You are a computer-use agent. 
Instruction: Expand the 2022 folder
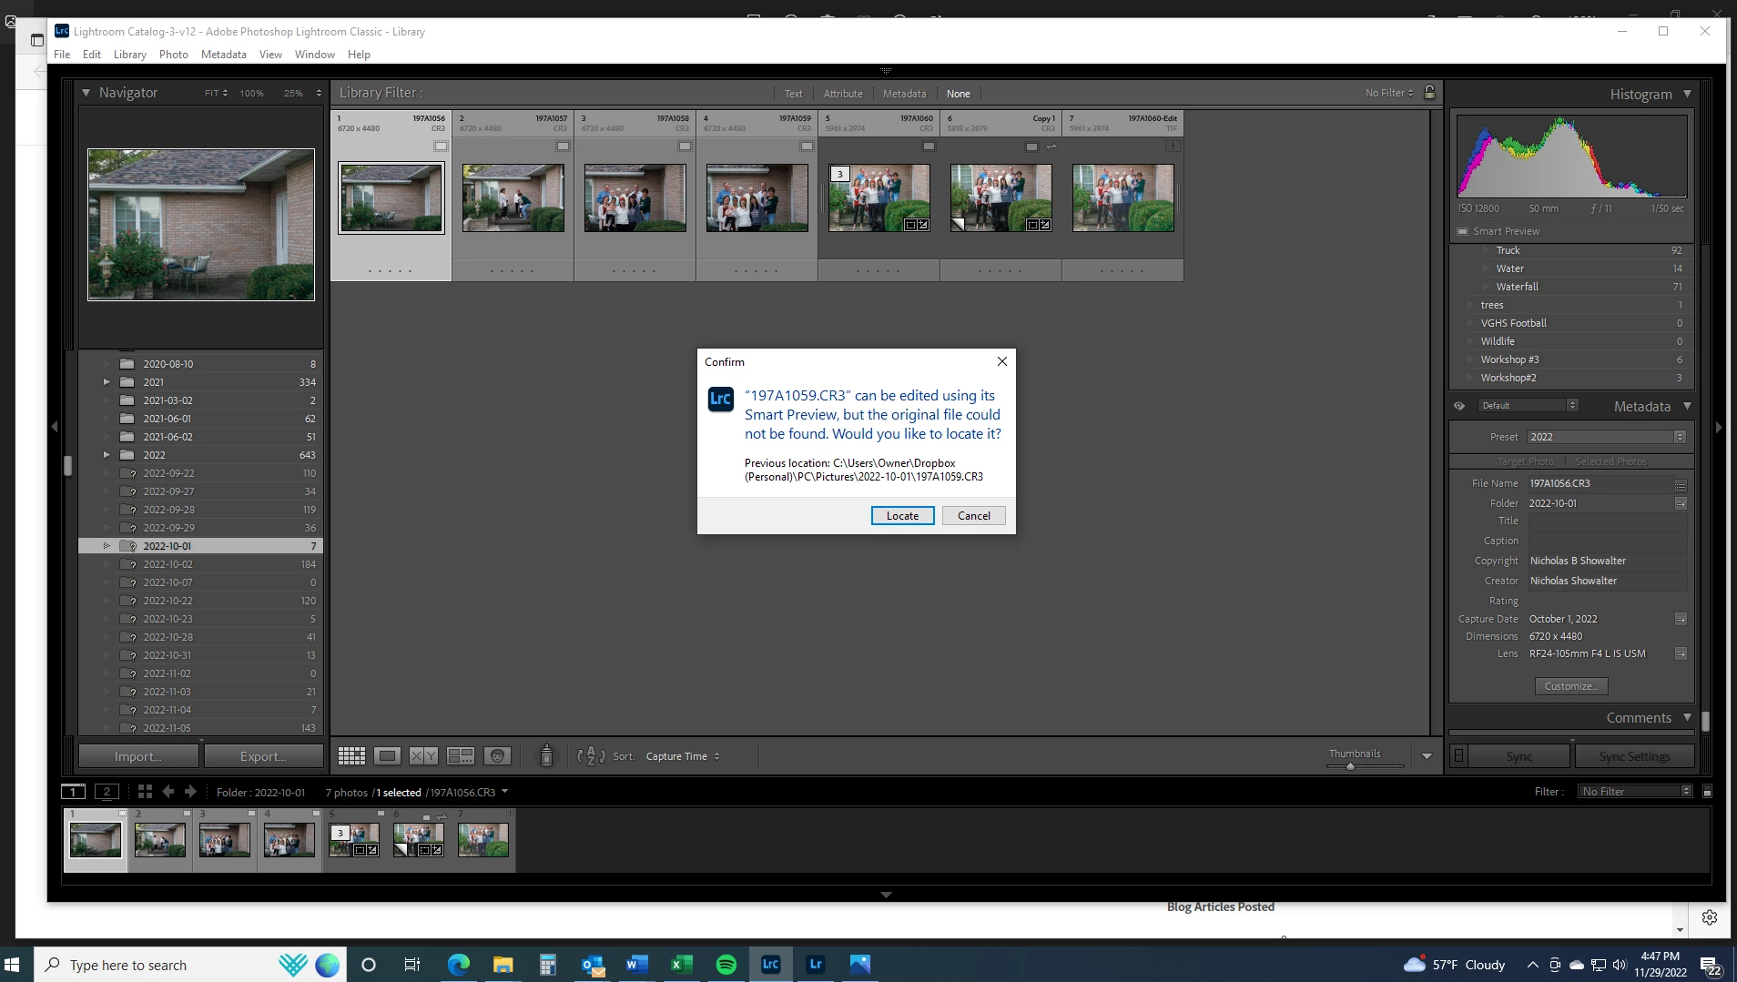107,455
